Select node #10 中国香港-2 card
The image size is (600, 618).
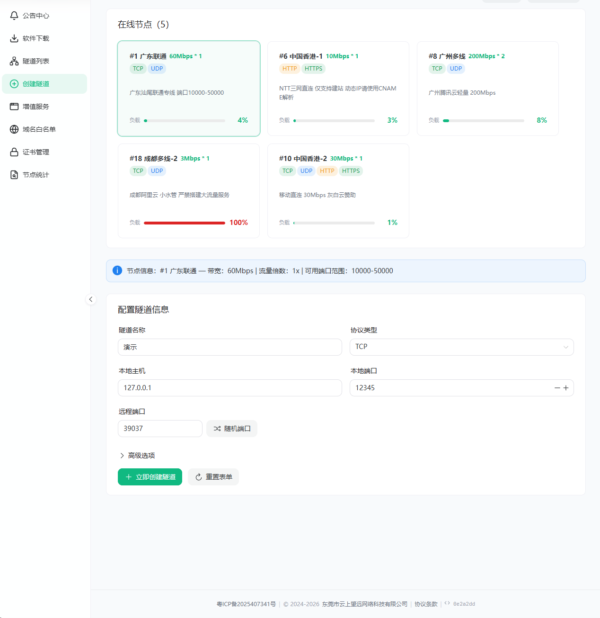click(x=338, y=191)
